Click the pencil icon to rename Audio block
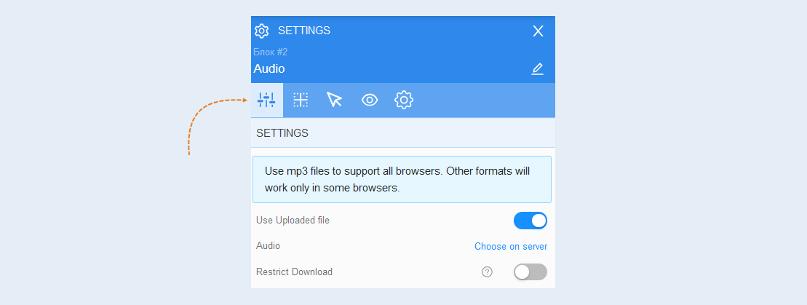 [537, 68]
